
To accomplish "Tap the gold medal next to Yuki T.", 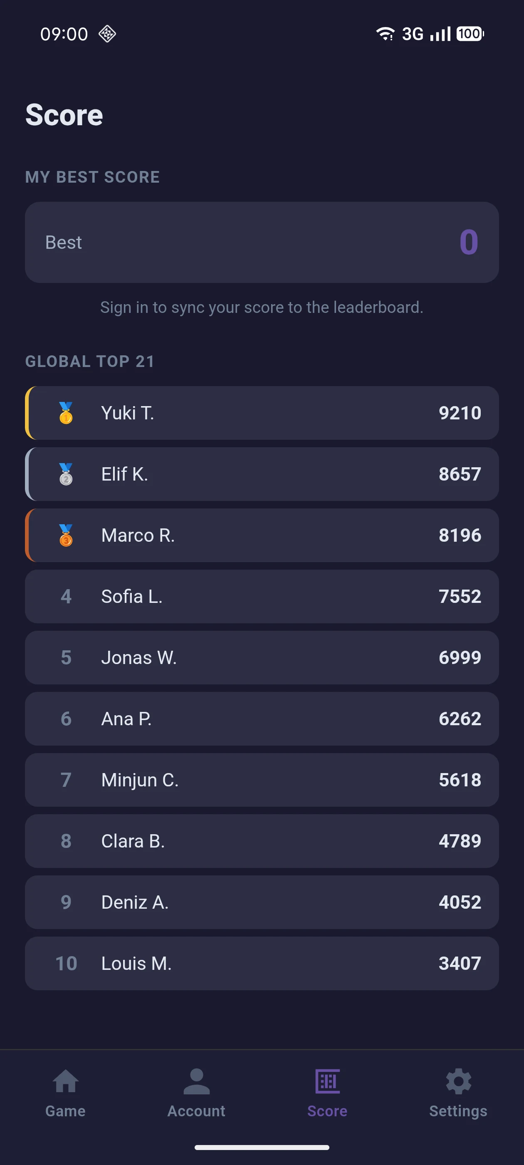I will coord(66,413).
